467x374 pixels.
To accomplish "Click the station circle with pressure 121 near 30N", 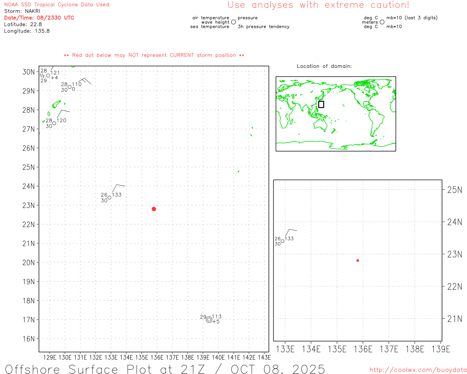I will [48, 76].
